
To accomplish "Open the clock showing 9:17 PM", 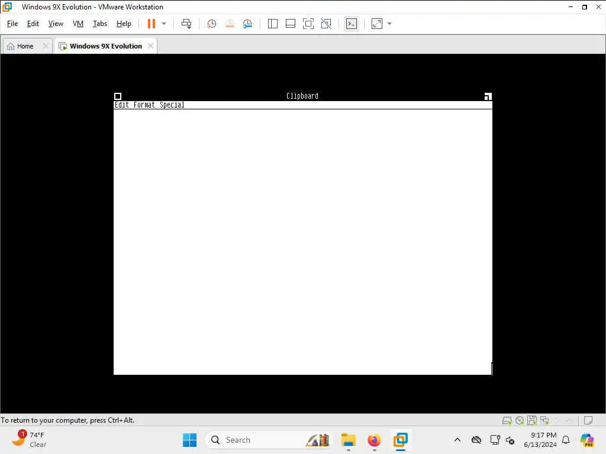I will pyautogui.click(x=540, y=440).
